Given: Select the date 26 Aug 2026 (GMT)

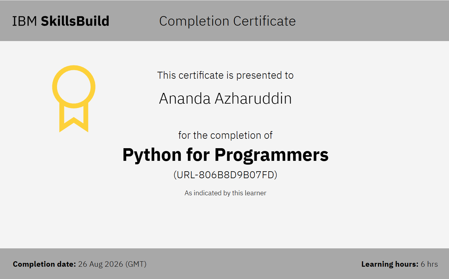Looking at the screenshot, I should [112, 264].
